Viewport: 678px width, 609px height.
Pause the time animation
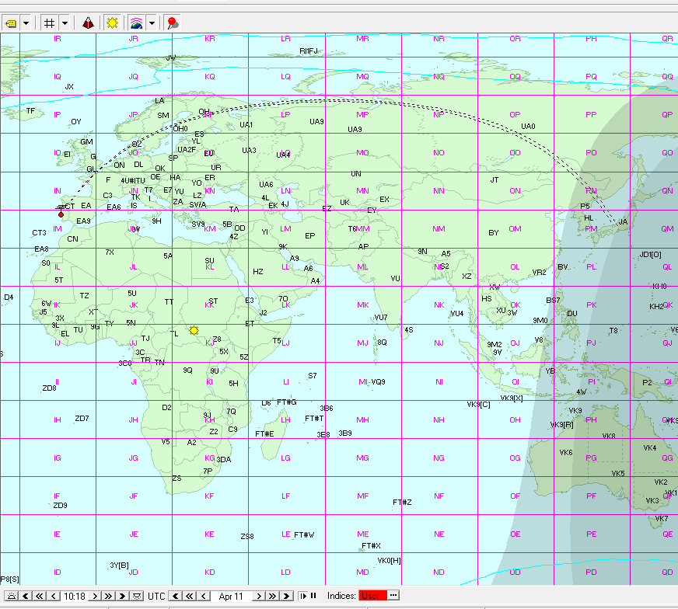click(313, 596)
